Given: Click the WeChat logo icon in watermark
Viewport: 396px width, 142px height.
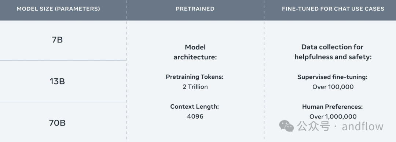Looking at the screenshot, I should click(286, 126).
